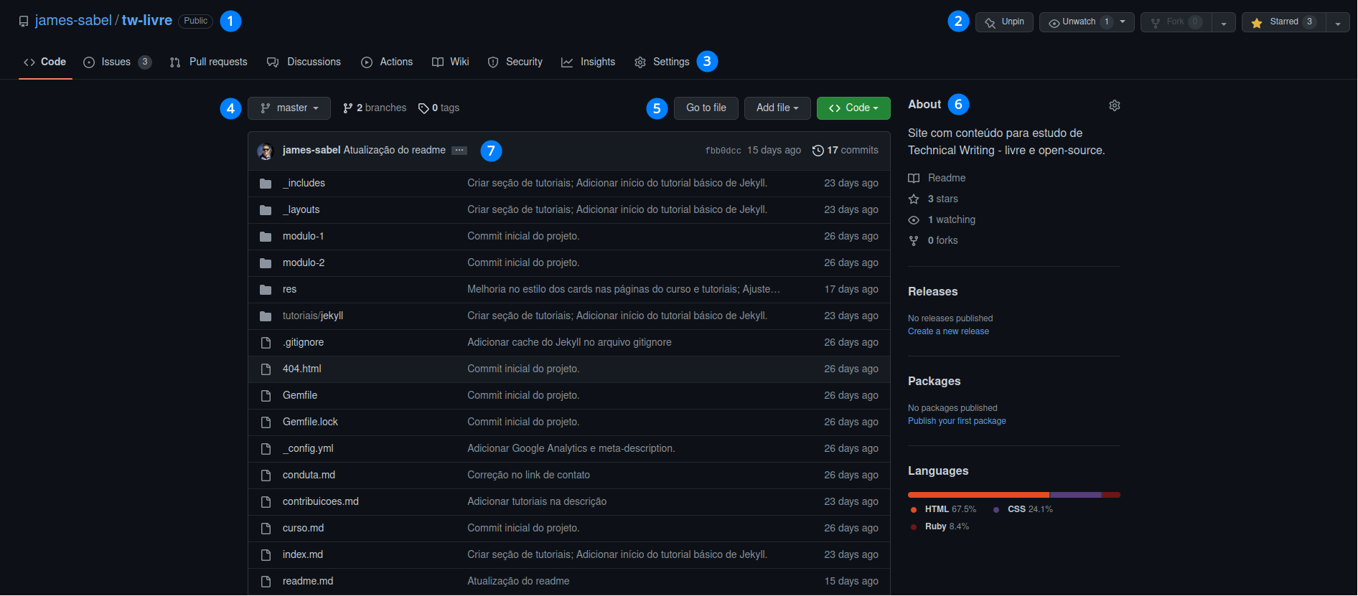Open the Discussions tab
The height and width of the screenshot is (596, 1358).
point(304,62)
